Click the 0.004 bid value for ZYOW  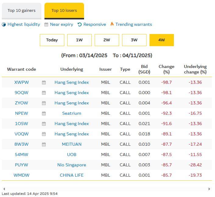[x=144, y=103]
